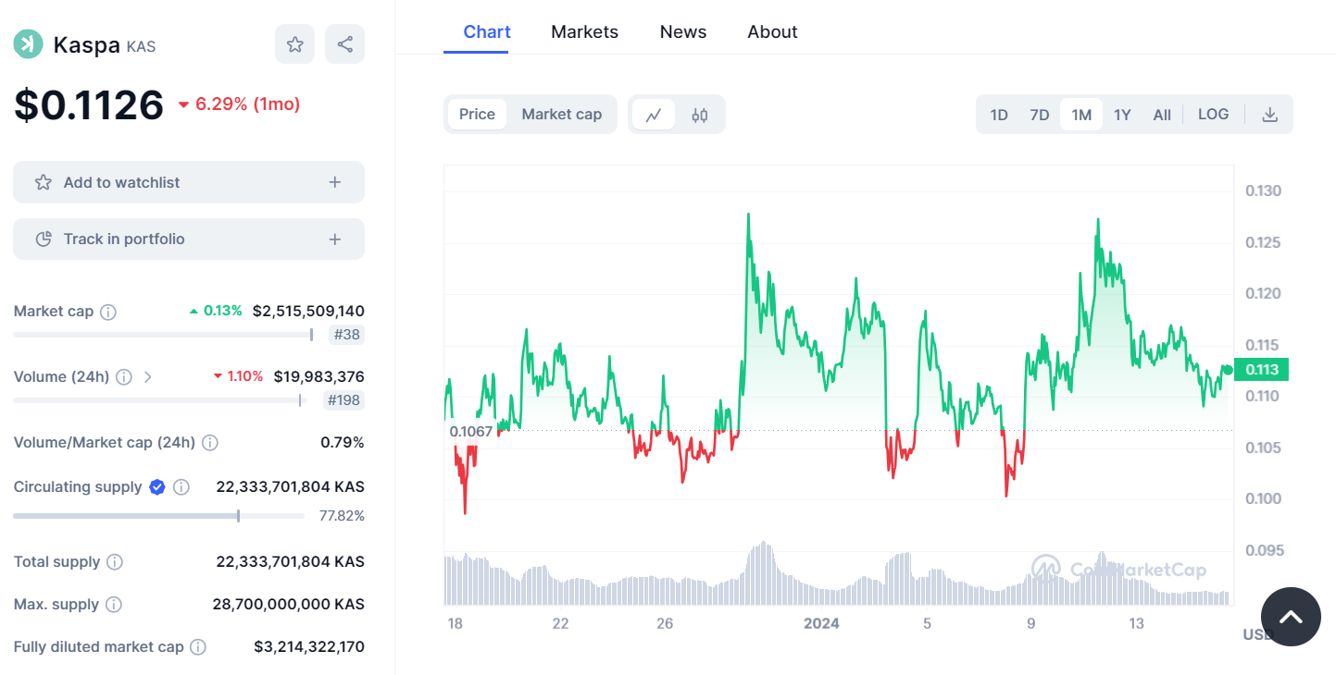Click the share icon next to Kaspa
This screenshot has height=675, width=1336.
(x=344, y=44)
